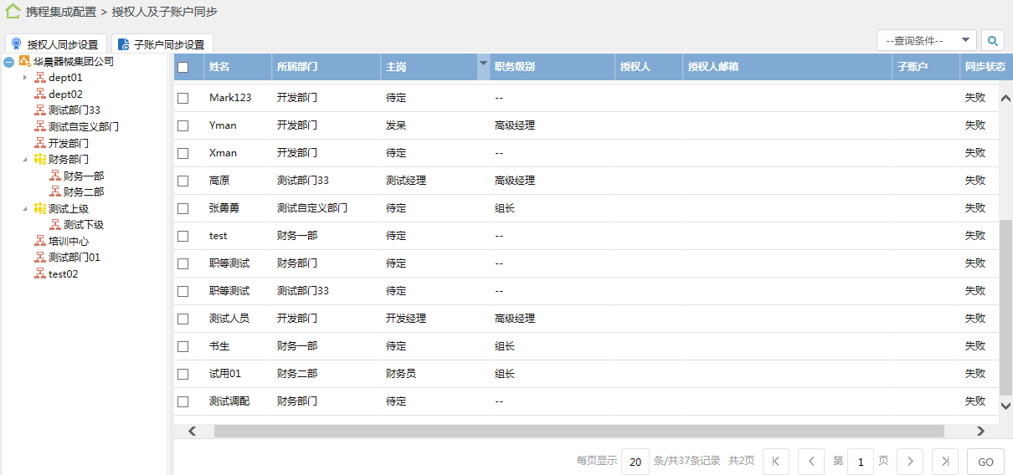Click the 财务部门 group icon in the tree
1013x475 pixels.
[39, 159]
